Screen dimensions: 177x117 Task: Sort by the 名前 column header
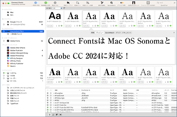pyautogui.click(x=56, y=90)
